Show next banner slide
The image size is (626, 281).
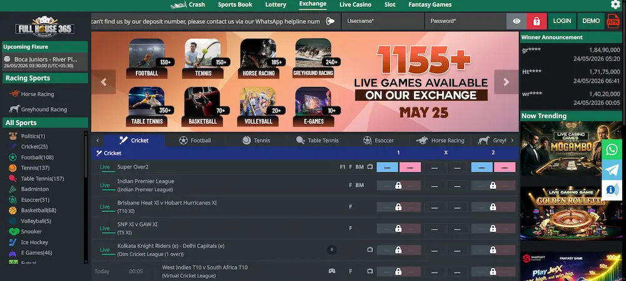(x=506, y=82)
